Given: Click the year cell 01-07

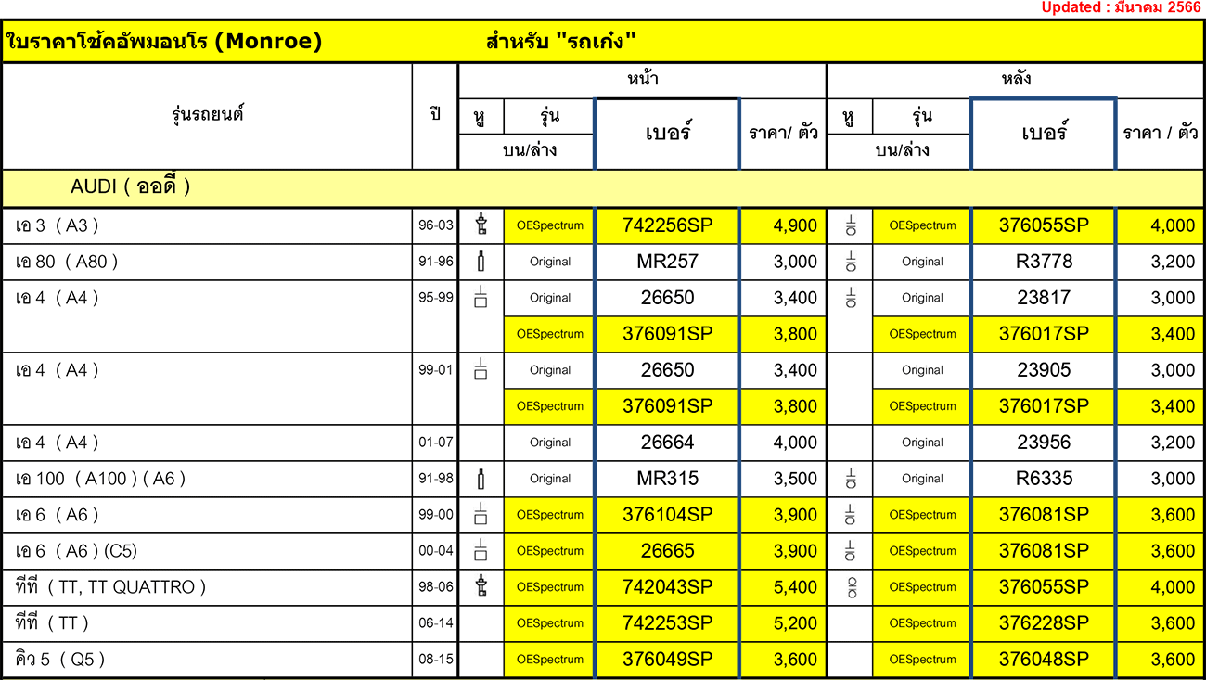Looking at the screenshot, I should click(435, 443).
